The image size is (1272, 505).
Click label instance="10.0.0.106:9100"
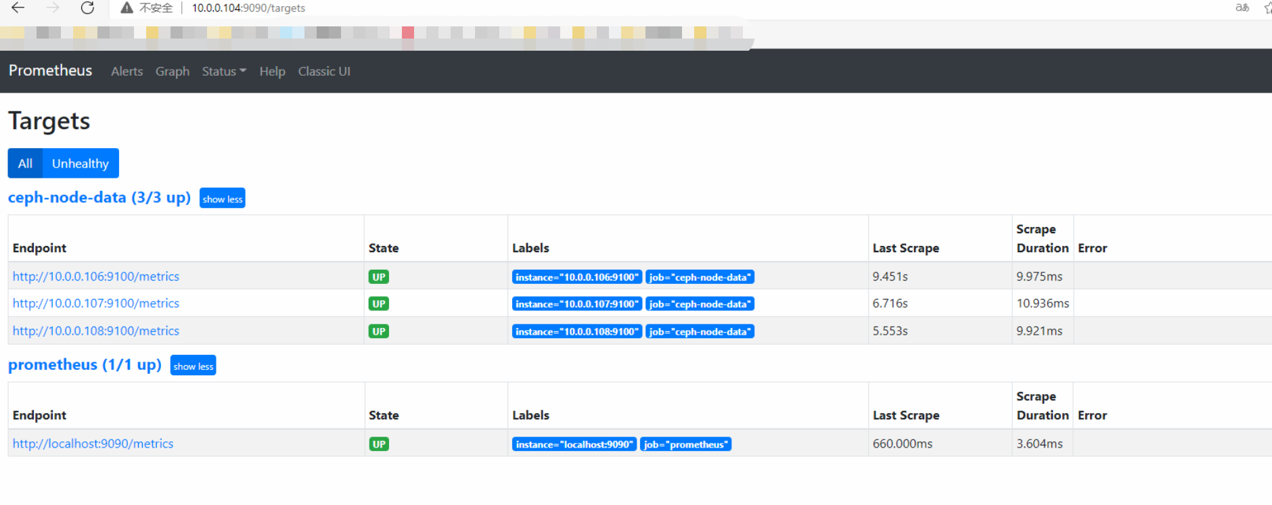pyautogui.click(x=577, y=277)
